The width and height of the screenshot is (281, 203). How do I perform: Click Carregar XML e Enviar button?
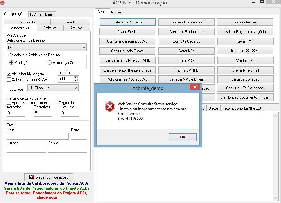pyautogui.click(x=186, y=79)
